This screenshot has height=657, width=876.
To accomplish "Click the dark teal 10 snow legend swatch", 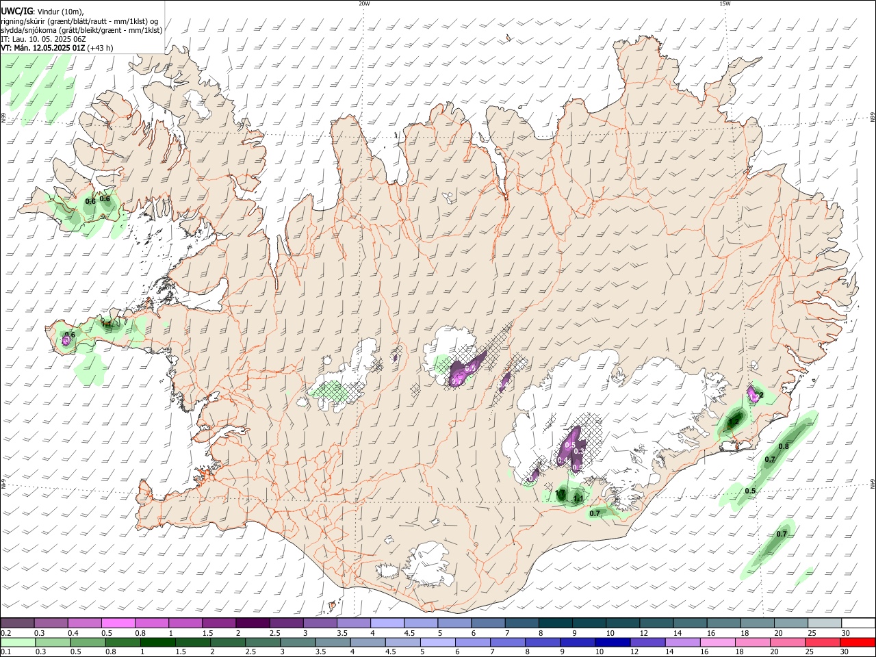I will (622, 623).
